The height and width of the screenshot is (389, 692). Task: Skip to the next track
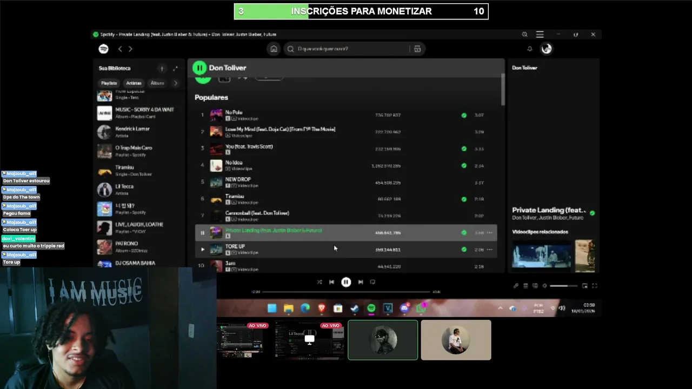coord(361,282)
